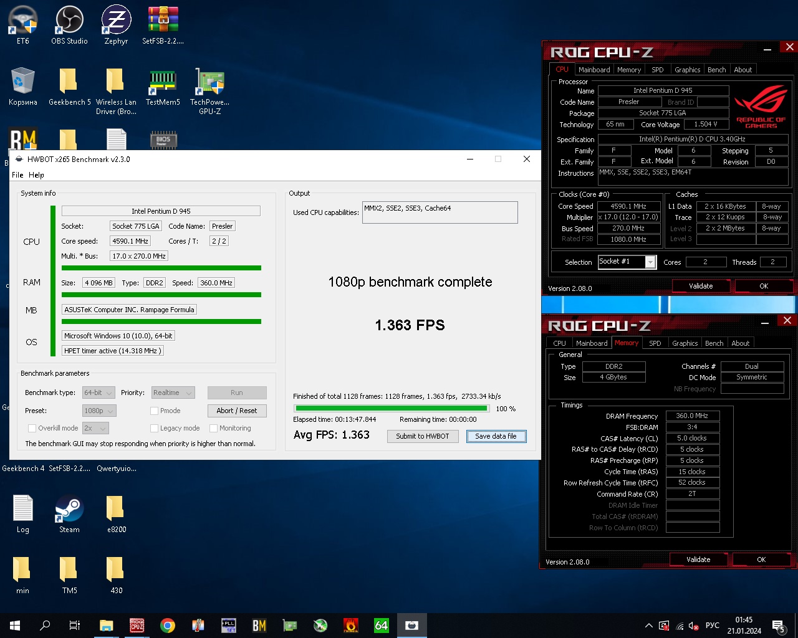Switch to Bench tab in upper CPU-Z window
The width and height of the screenshot is (798, 638).
click(716, 70)
